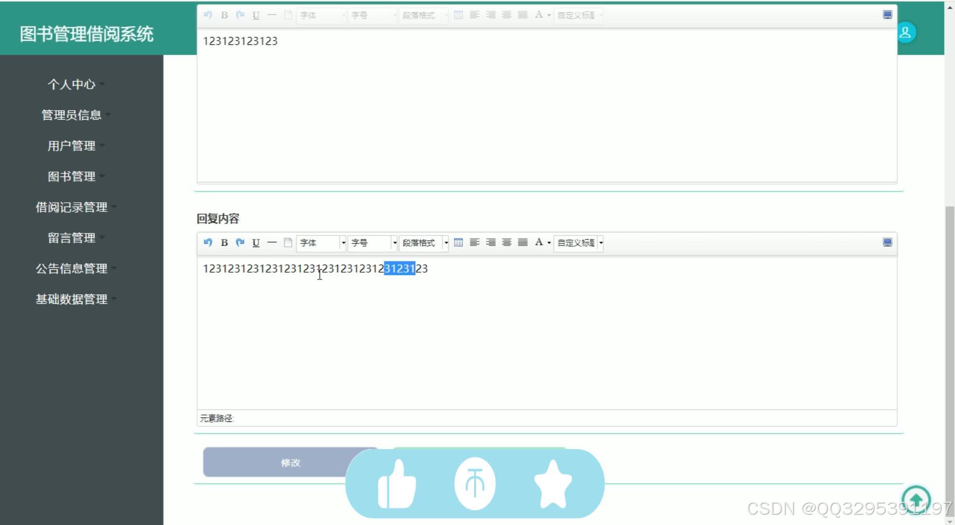The height and width of the screenshot is (525, 955).
Task: Click the 修改 submit button
Action: click(290, 462)
